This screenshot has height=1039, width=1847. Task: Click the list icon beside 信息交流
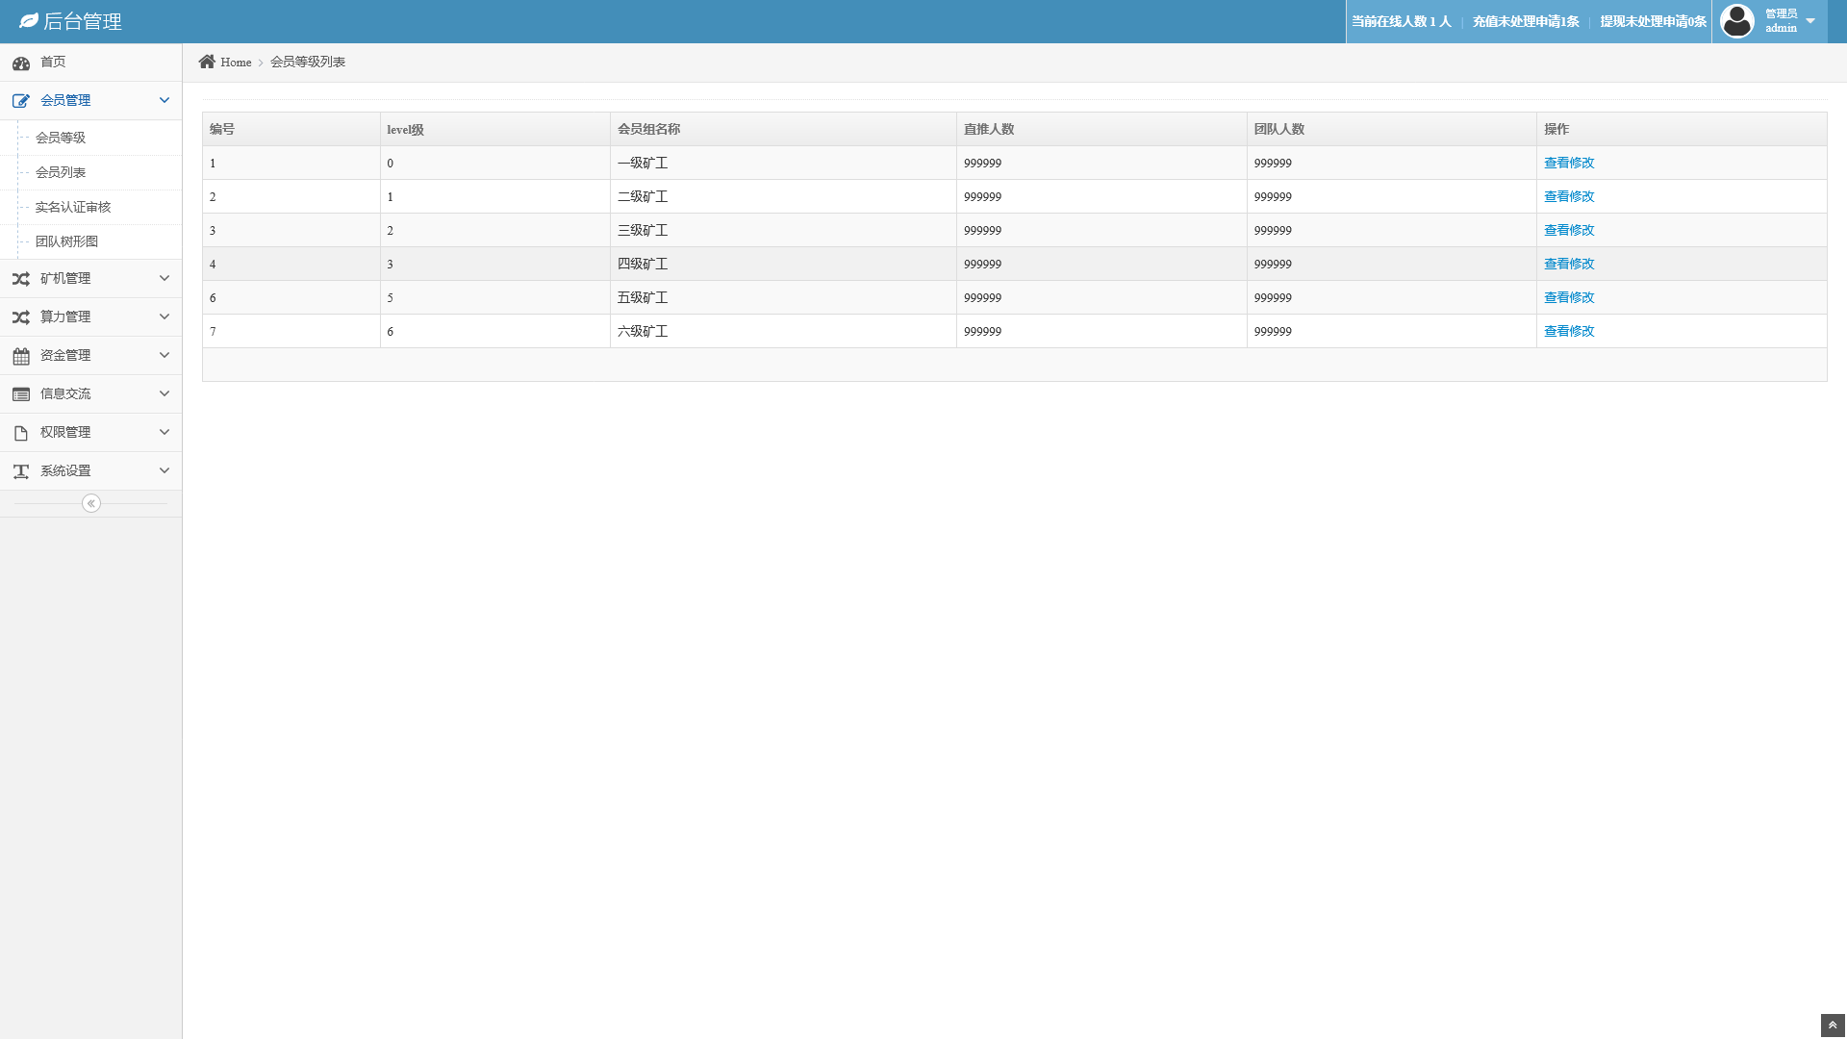pos(21,394)
